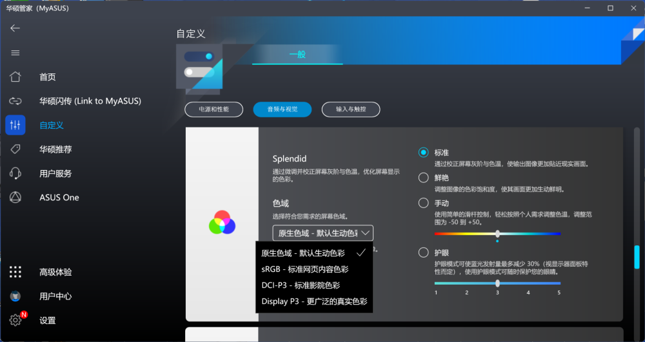Open 用户服务 in the sidebar

55,174
